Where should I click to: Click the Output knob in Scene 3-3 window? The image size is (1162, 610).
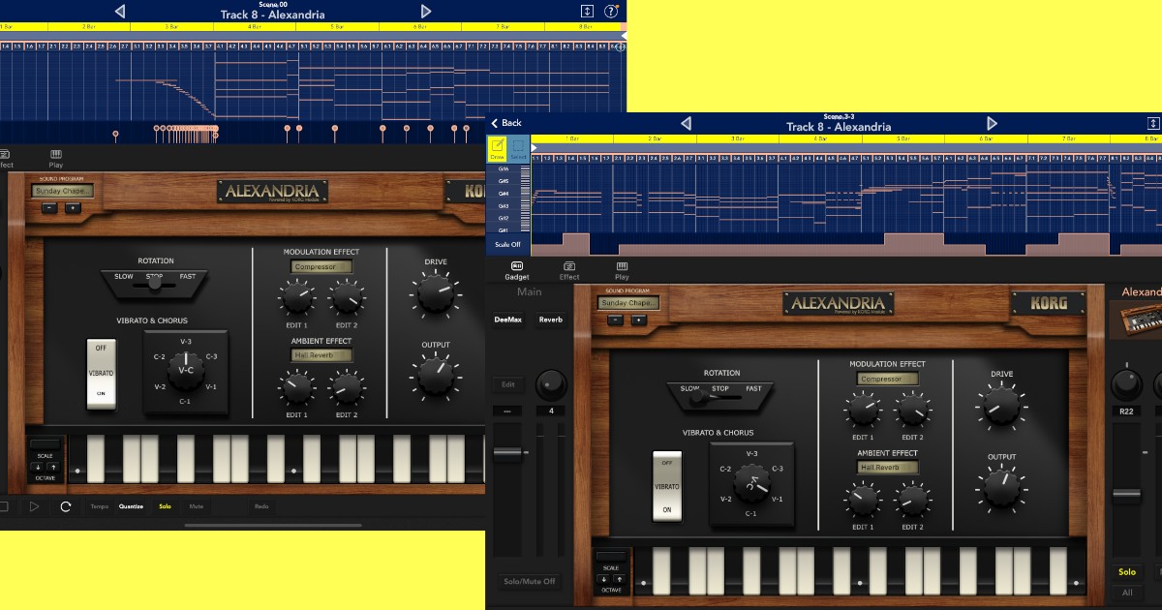1001,489
